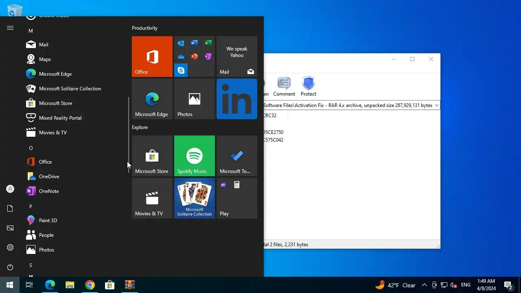Image resolution: width=521 pixels, height=293 pixels.
Task: Open Documents from Start sidebar
Action: coord(10,209)
